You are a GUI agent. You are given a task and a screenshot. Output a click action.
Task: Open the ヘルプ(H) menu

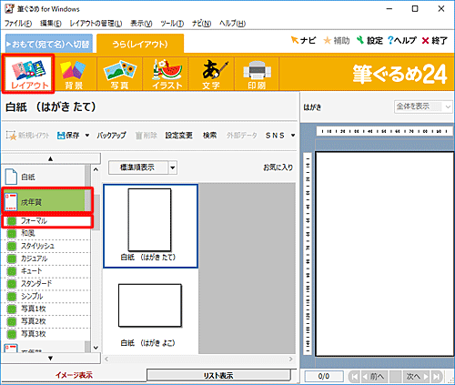coord(232,24)
